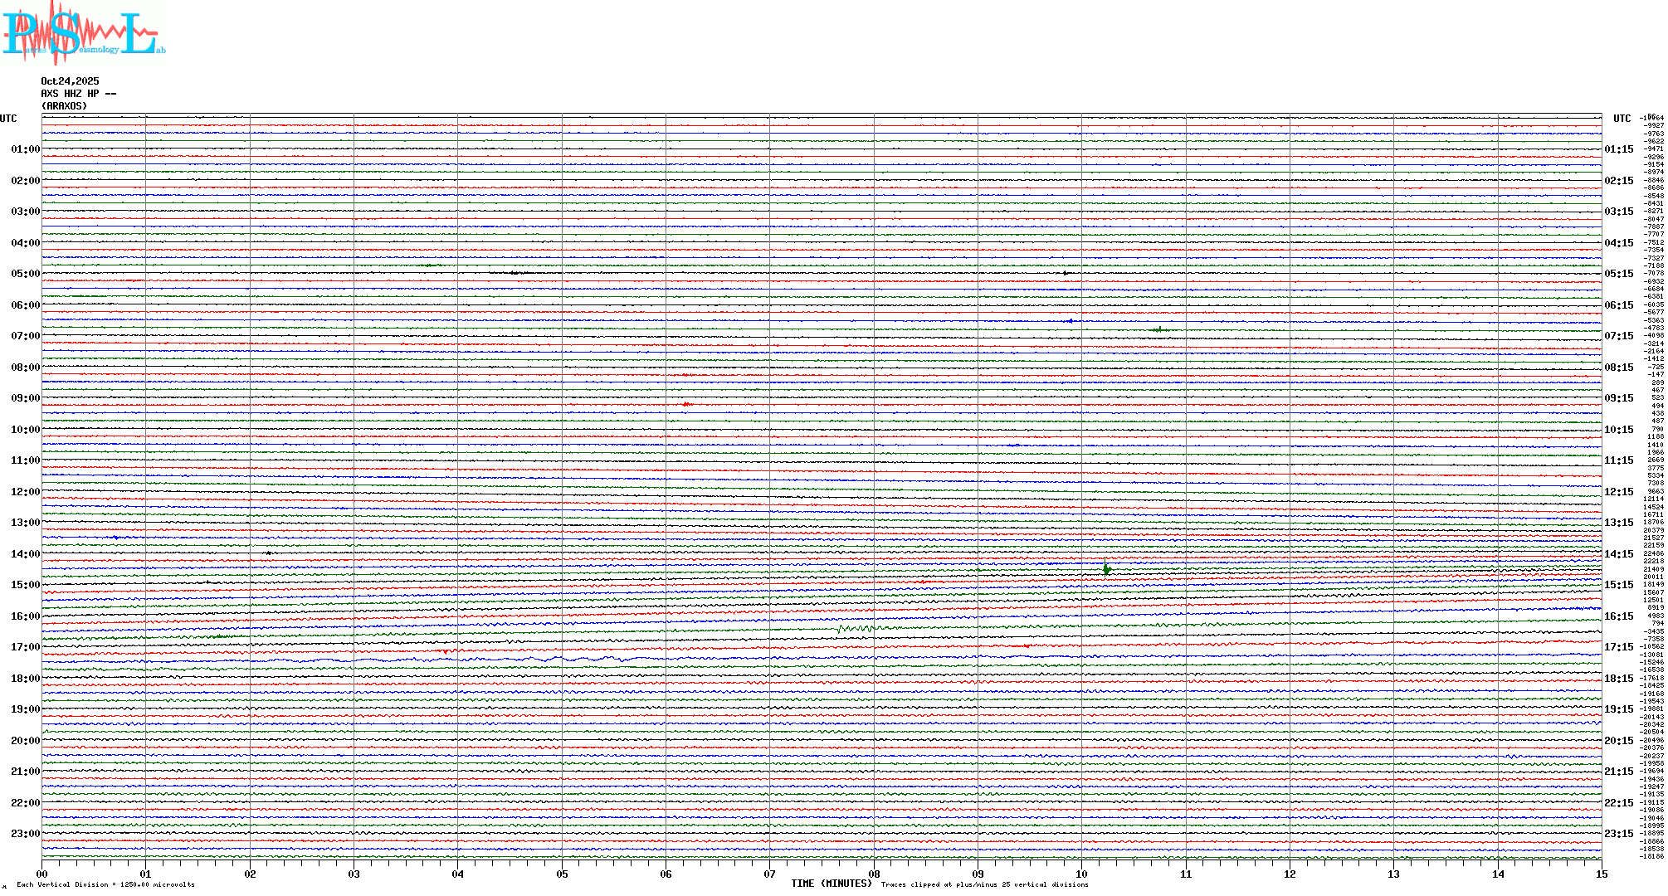This screenshot has height=896, width=1668.
Task: Click the left UTC axis header
Action: (x=8, y=119)
